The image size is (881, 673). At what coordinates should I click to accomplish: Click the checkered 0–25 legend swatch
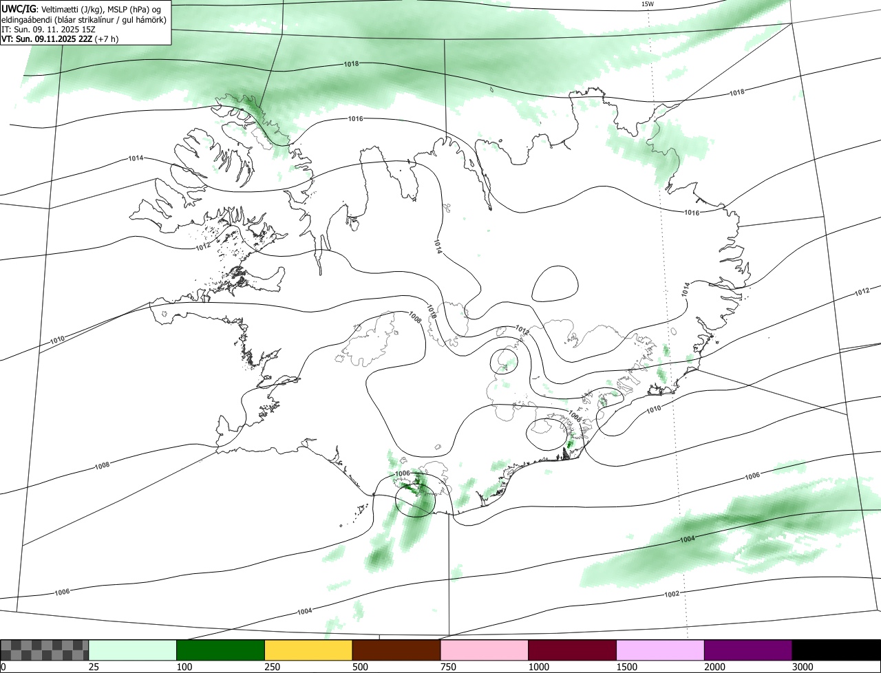pyautogui.click(x=45, y=650)
